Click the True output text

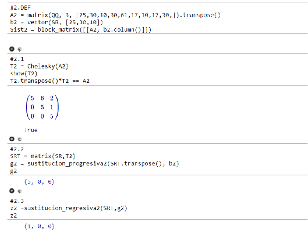point(31,130)
